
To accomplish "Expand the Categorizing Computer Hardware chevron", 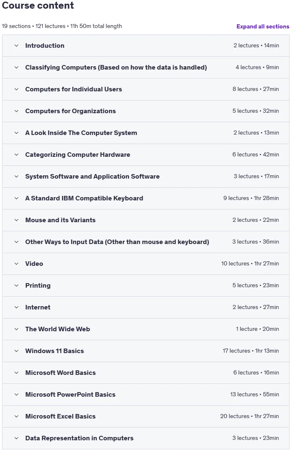I will click(16, 154).
